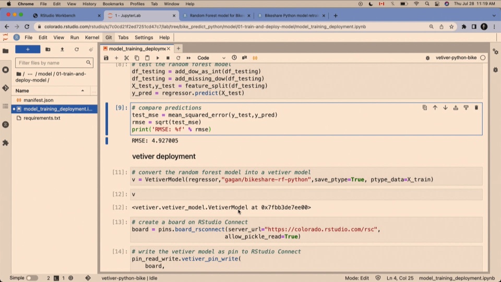Click the git button in notebook toolbar
Screen dimensions: 501x282
pyautogui.click(x=244, y=57)
